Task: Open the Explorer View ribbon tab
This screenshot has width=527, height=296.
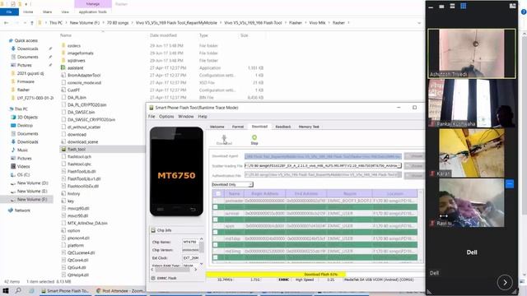Action: [65, 12]
